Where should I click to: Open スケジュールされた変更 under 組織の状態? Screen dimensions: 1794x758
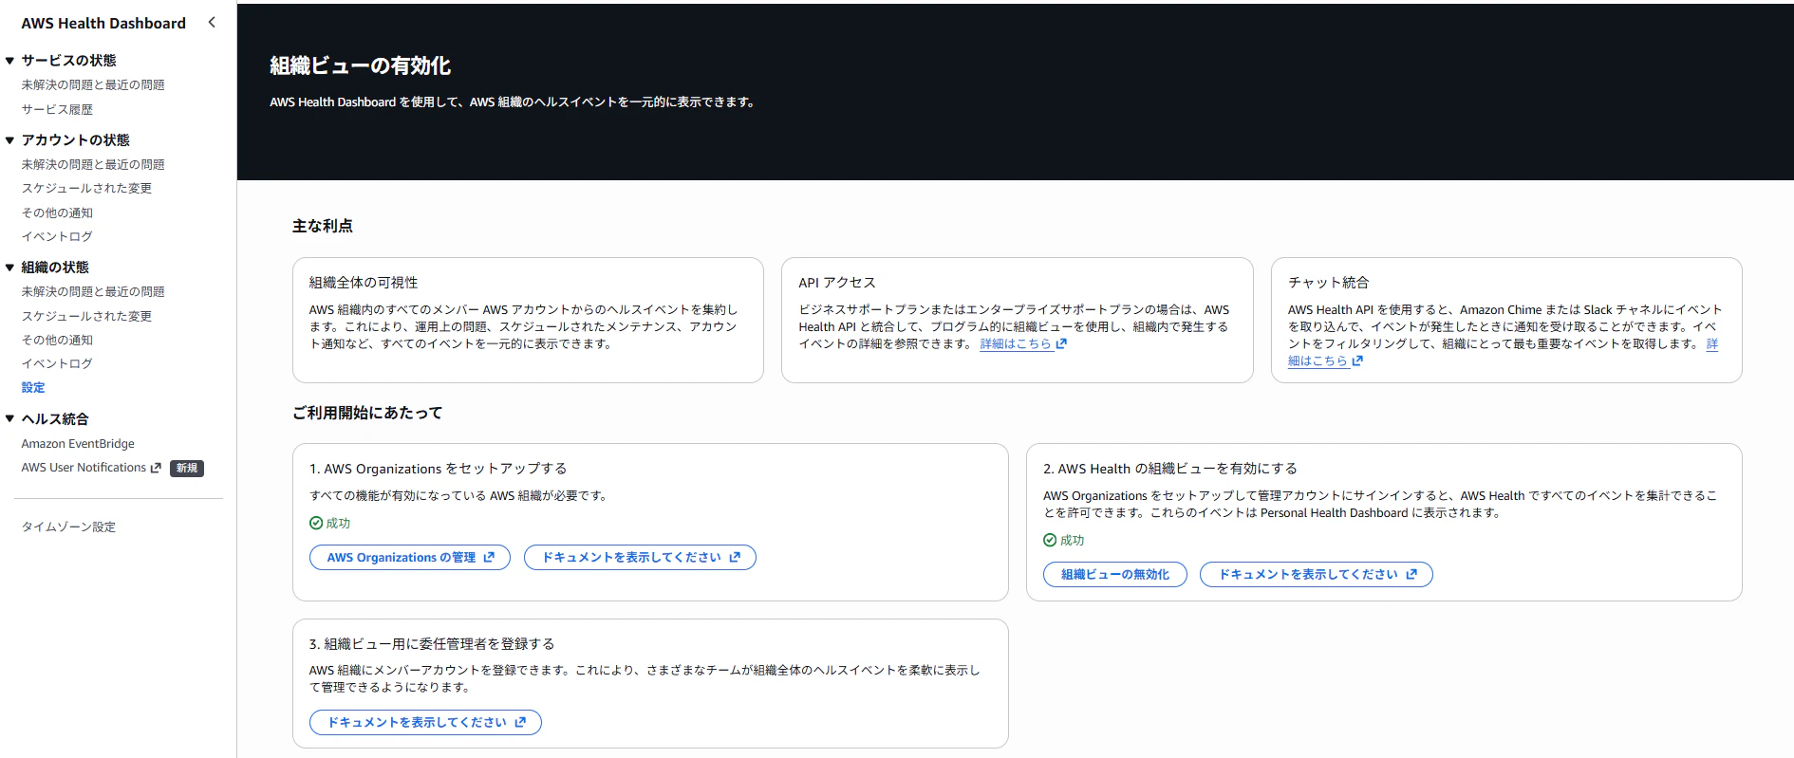pyautogui.click(x=86, y=316)
